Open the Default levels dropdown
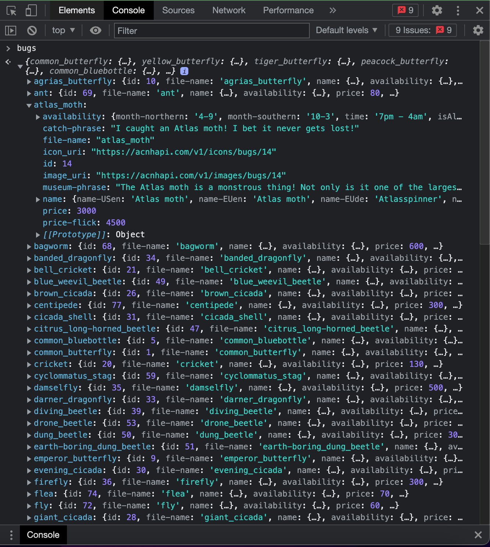490x547 pixels. [x=346, y=30]
